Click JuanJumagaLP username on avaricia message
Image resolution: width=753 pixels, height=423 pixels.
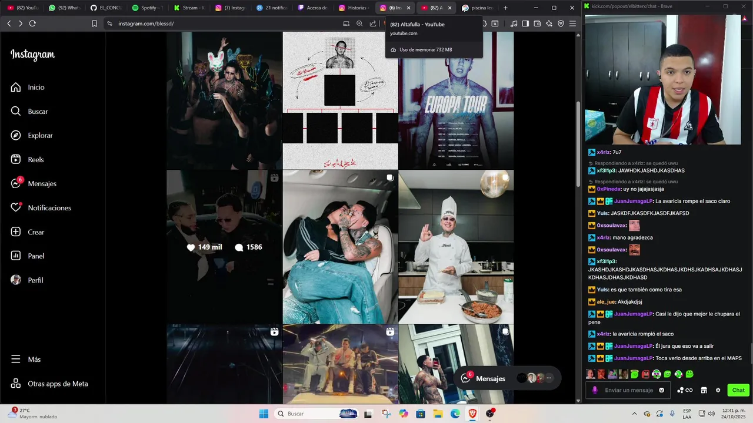point(633,201)
